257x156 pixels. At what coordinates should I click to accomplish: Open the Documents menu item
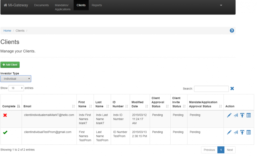[x=41, y=5]
